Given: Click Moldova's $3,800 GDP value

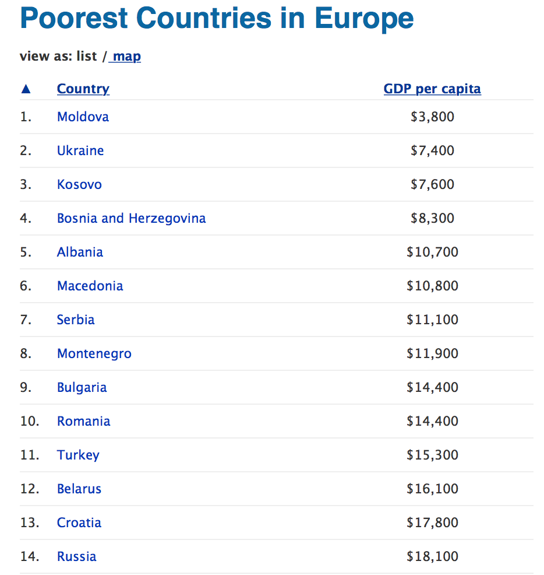Looking at the screenshot, I should tap(432, 117).
